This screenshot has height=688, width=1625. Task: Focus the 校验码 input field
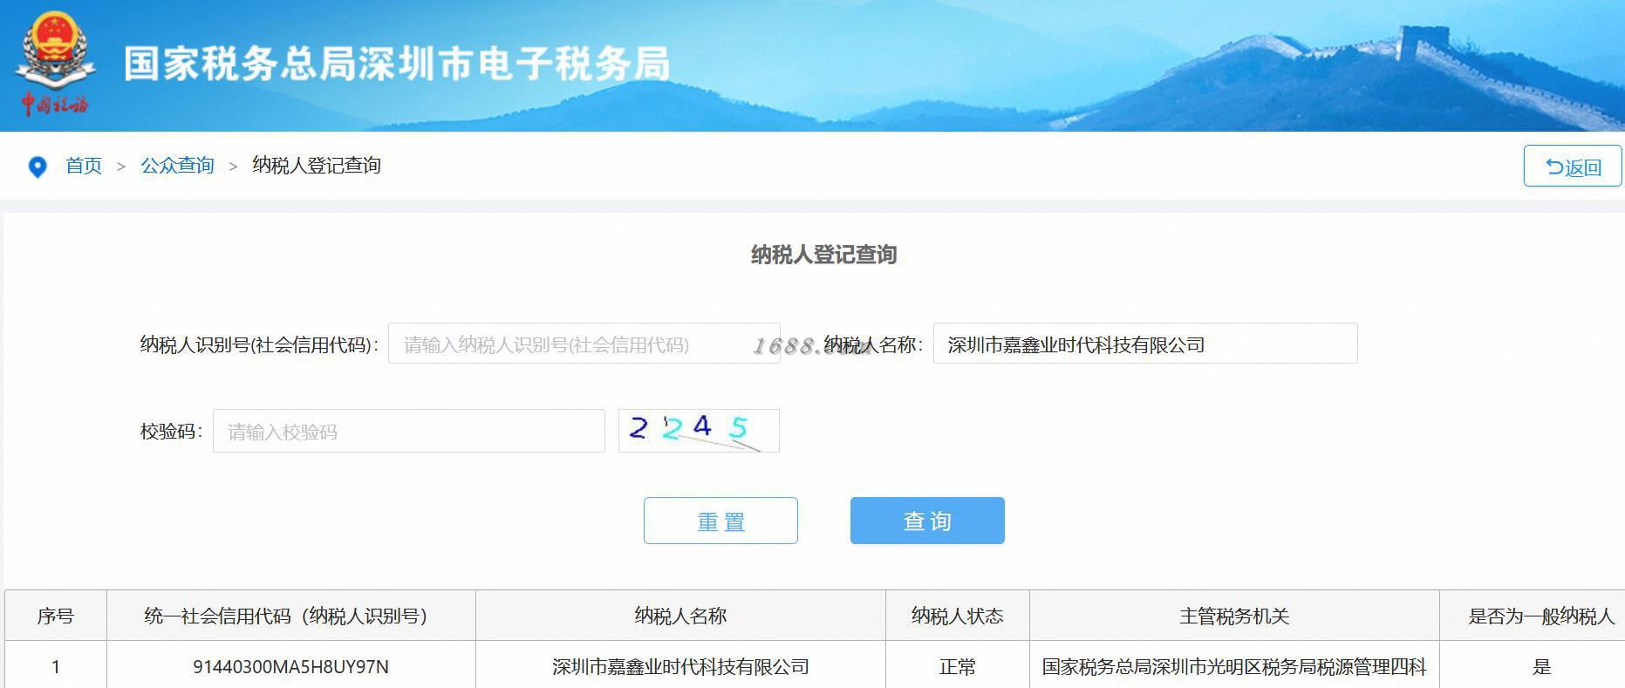(409, 431)
